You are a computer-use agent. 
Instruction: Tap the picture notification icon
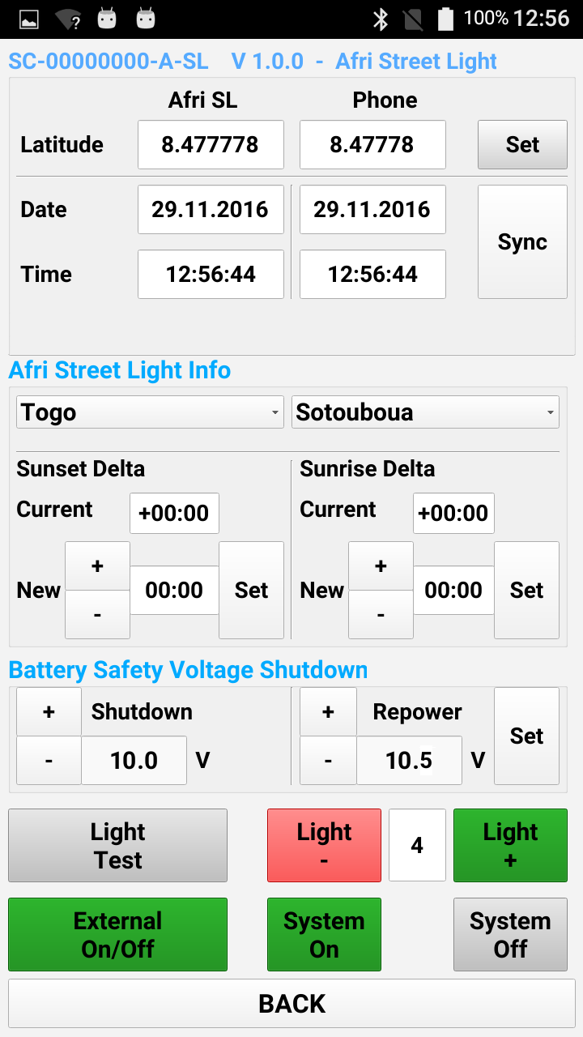tap(29, 19)
